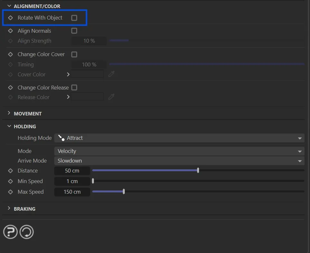Click keyframe diamond next to Rotate With Object
The image size is (310, 253).
pyautogui.click(x=10, y=18)
